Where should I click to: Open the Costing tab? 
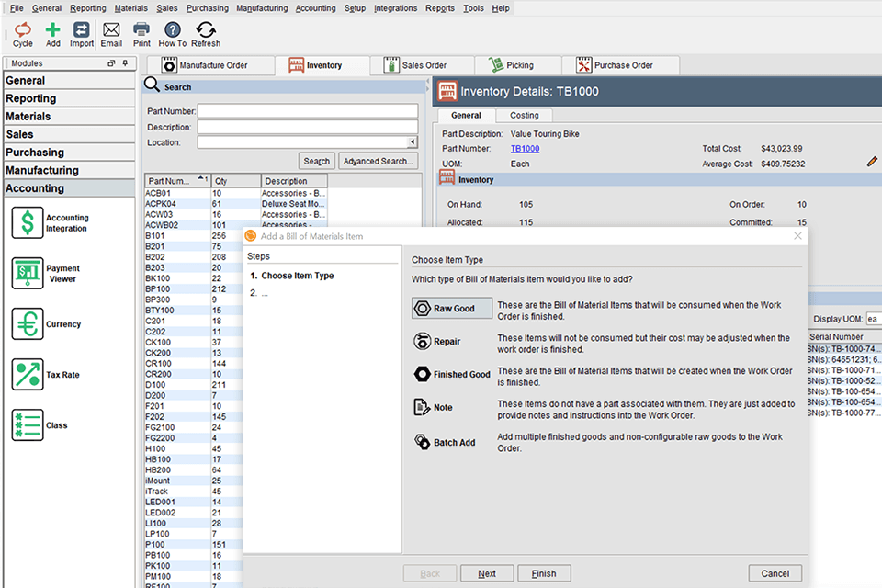[x=525, y=116]
